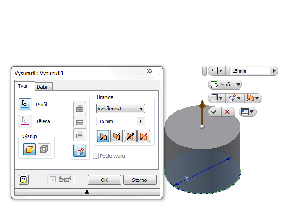Open the Profil dropdown arrow in the mini-toolbar
The height and width of the screenshot is (220, 289).
click(x=238, y=85)
